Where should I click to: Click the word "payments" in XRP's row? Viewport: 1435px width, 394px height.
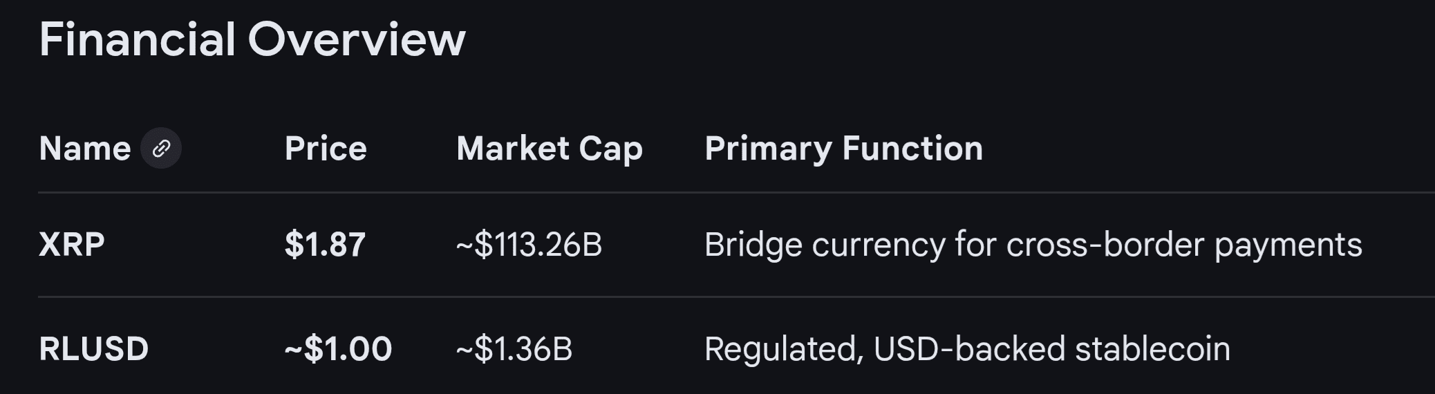click(1288, 245)
